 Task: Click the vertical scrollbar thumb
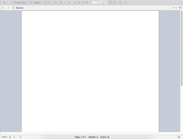[x=182, y=48]
